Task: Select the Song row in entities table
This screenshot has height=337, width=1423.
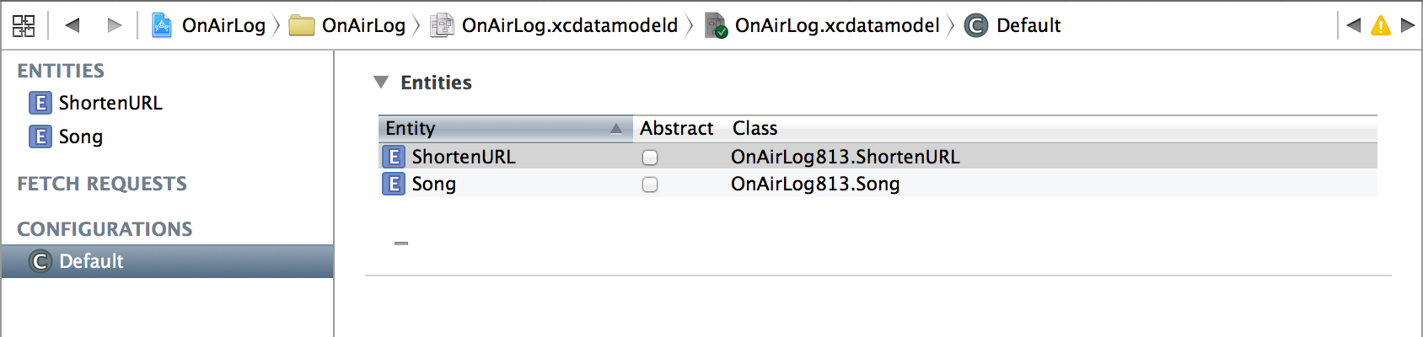Action: 433,184
